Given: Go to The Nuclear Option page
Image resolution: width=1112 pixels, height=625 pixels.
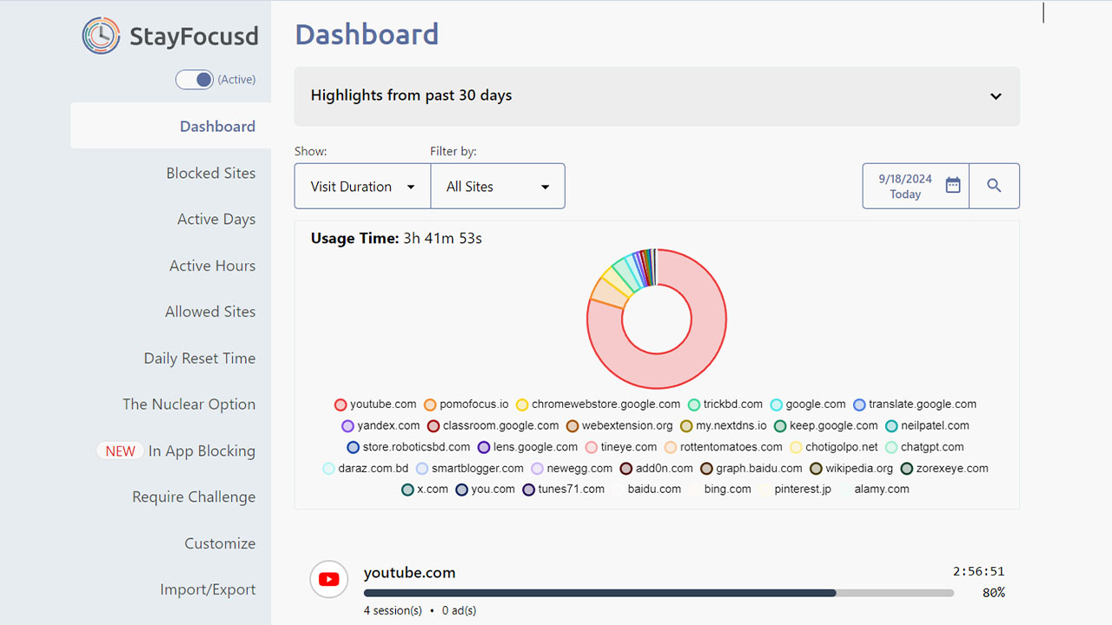Looking at the screenshot, I should pos(189,404).
